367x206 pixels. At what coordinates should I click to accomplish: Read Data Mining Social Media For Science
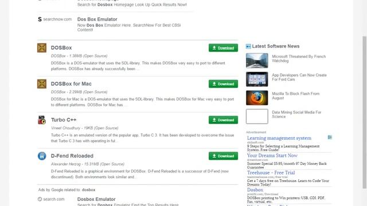(x=296, y=114)
